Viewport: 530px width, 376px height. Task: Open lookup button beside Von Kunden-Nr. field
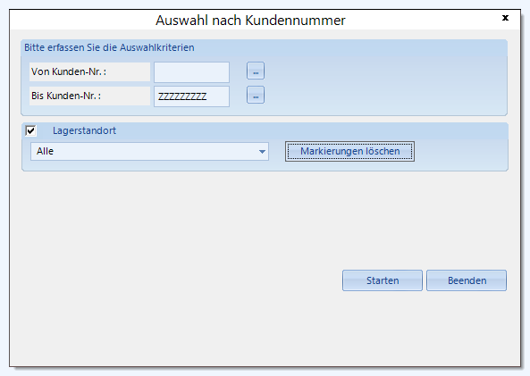tap(256, 71)
